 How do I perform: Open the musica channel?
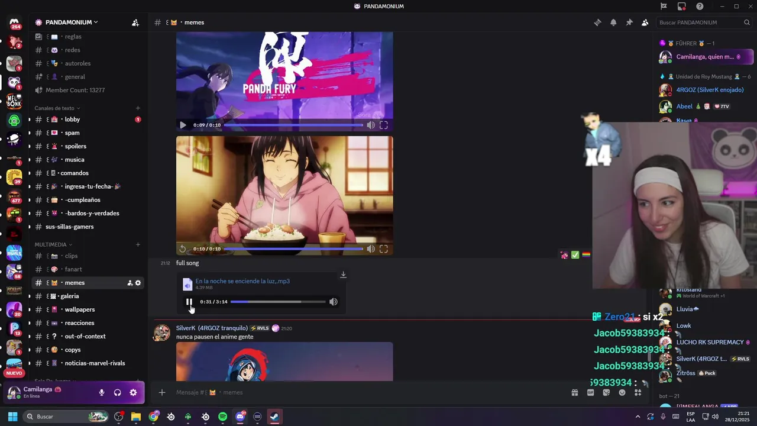click(x=88, y=160)
